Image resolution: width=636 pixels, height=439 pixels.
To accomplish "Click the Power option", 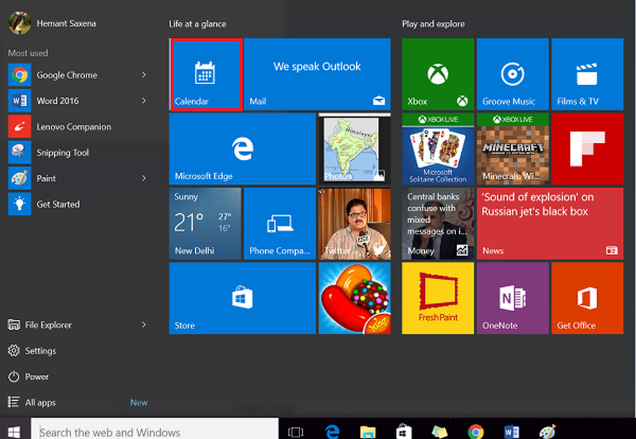I will click(x=36, y=377).
